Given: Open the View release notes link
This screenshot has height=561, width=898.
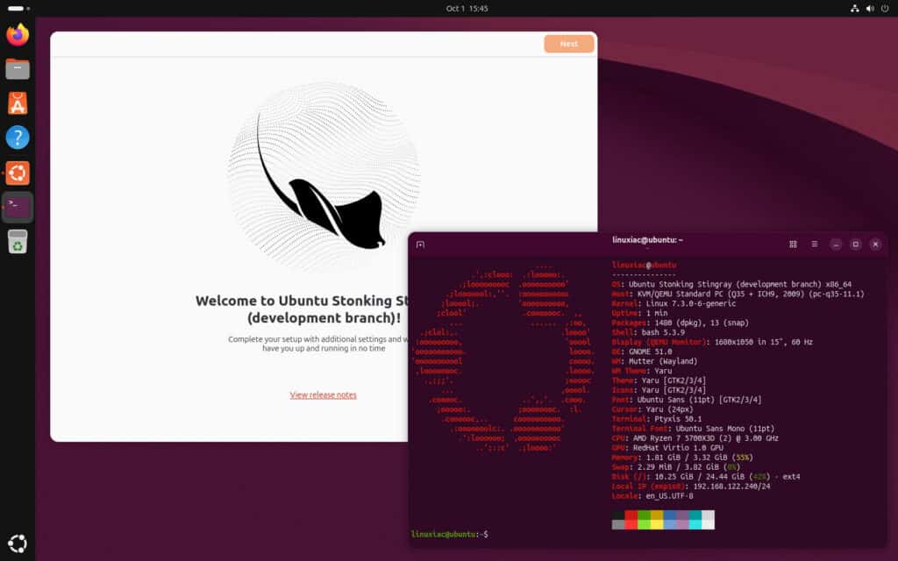Looking at the screenshot, I should click(x=323, y=395).
